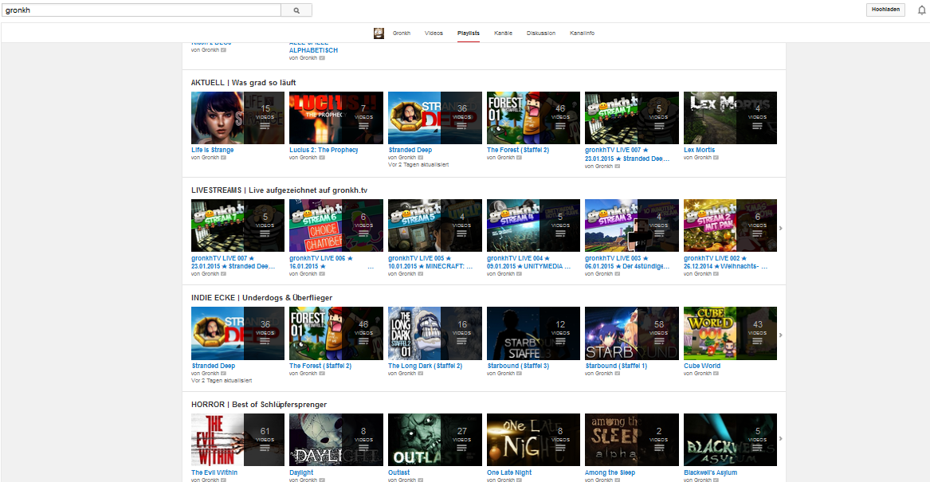Open the Outlast playlist thumbnail
Viewport: 930px width, 482px height.
click(x=434, y=439)
